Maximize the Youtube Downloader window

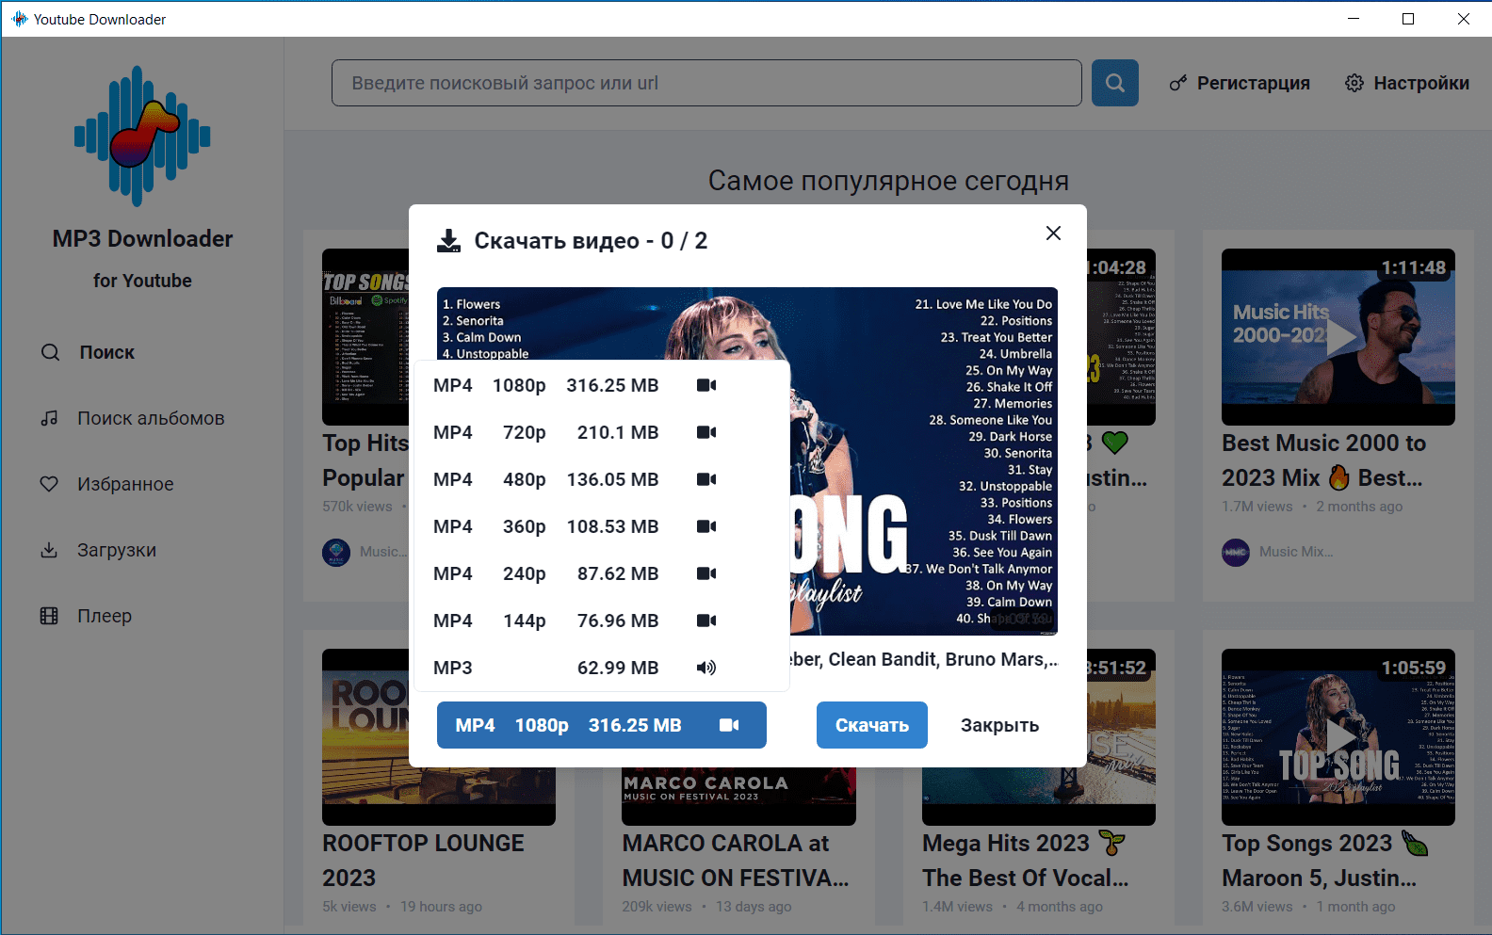coord(1408,19)
